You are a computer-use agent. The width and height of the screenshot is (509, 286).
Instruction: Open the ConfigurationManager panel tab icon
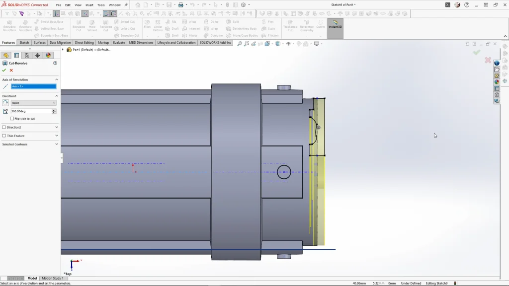pos(27,56)
